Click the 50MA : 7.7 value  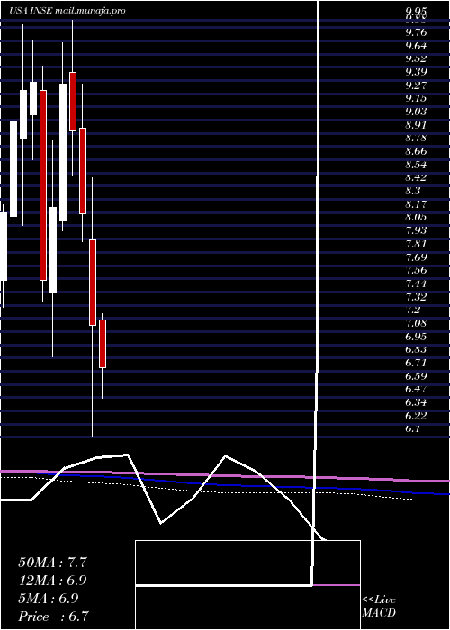[52, 562]
